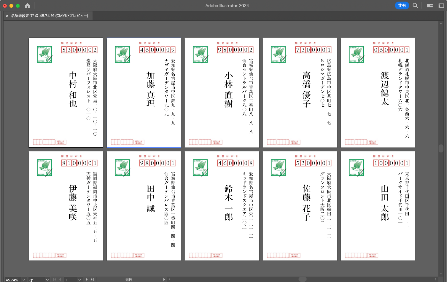Image resolution: width=447 pixels, height=282 pixels.
Task: Jump to the last artboard
Action: click(x=92, y=279)
